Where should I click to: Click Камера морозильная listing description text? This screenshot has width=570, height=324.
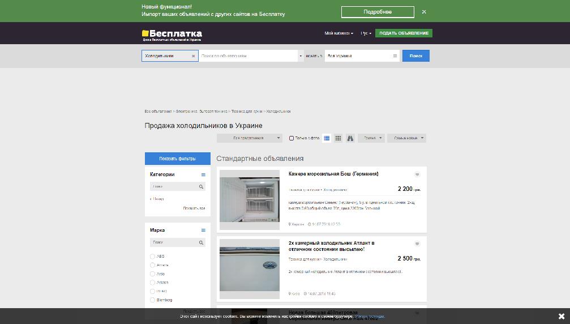point(352,206)
